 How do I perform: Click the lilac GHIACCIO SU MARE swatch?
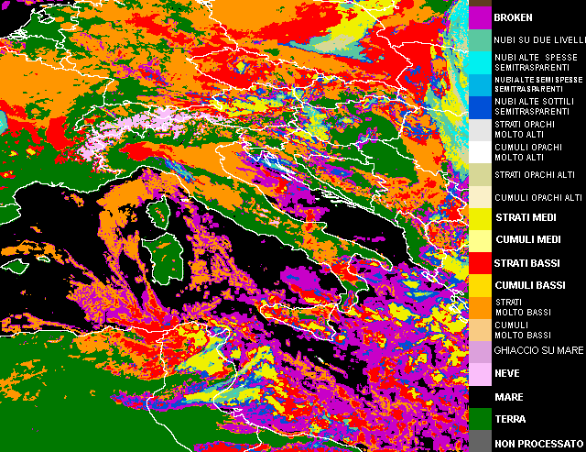[x=480, y=352]
